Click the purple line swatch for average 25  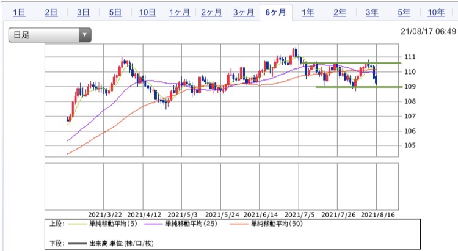[153, 224]
